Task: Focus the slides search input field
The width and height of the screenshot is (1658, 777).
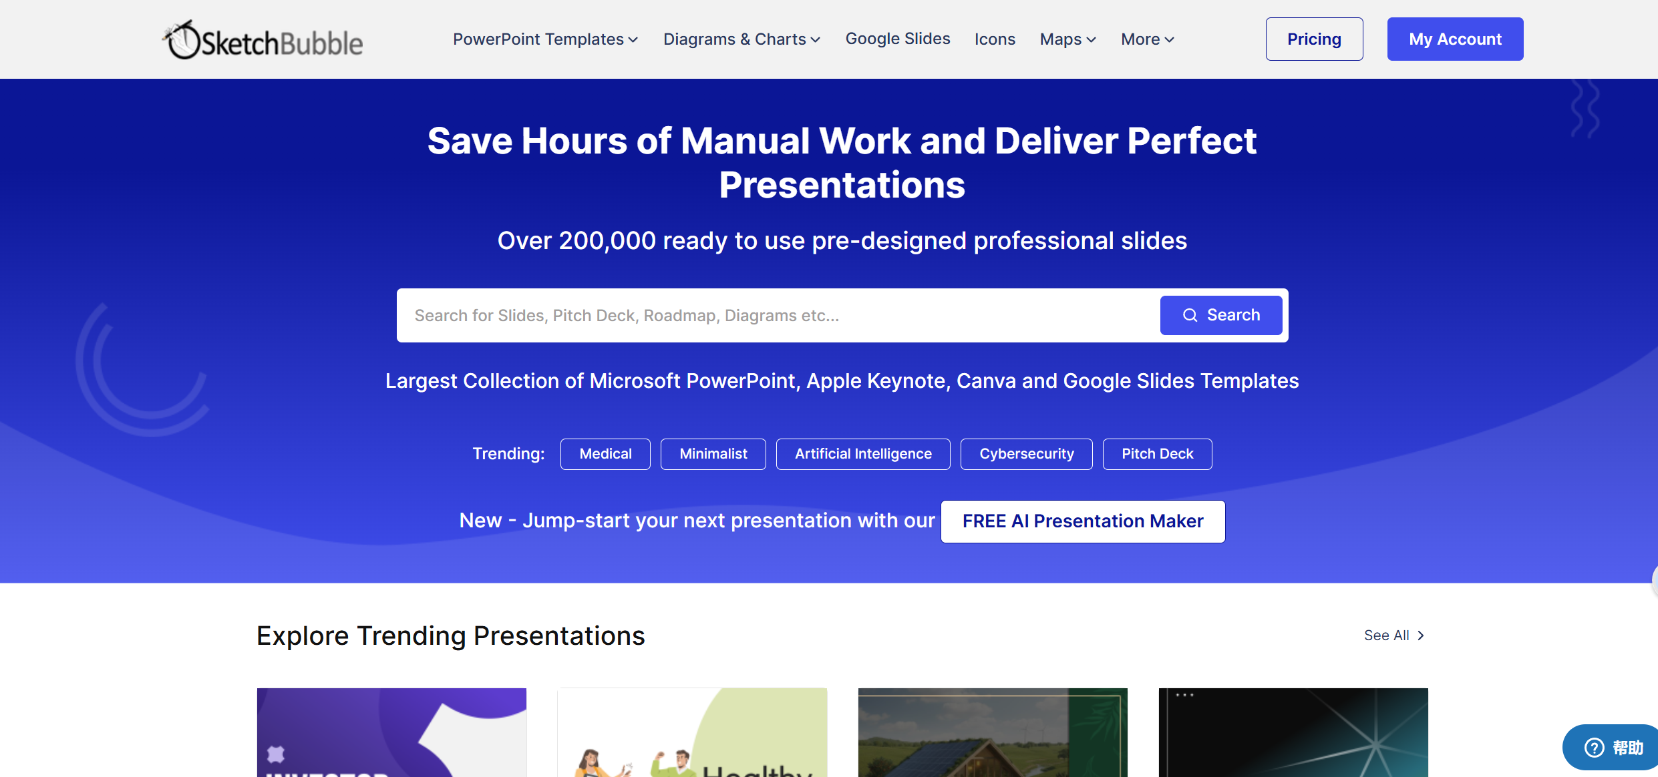Action: [778, 315]
